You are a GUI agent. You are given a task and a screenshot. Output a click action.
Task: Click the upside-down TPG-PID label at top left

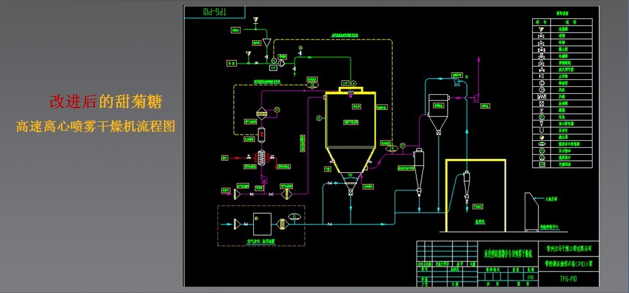point(212,11)
